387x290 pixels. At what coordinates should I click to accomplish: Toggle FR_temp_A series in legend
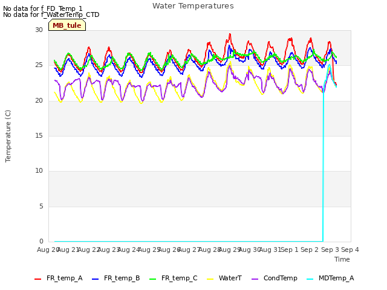click(x=59, y=278)
